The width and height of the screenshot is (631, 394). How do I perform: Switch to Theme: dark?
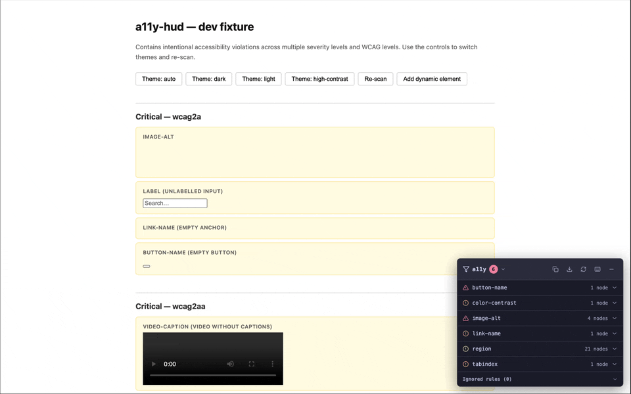coord(209,79)
